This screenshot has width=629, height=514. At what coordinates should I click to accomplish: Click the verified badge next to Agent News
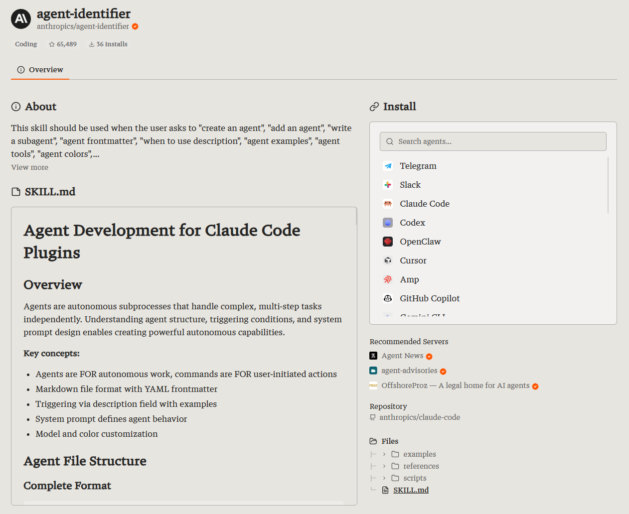tap(429, 357)
